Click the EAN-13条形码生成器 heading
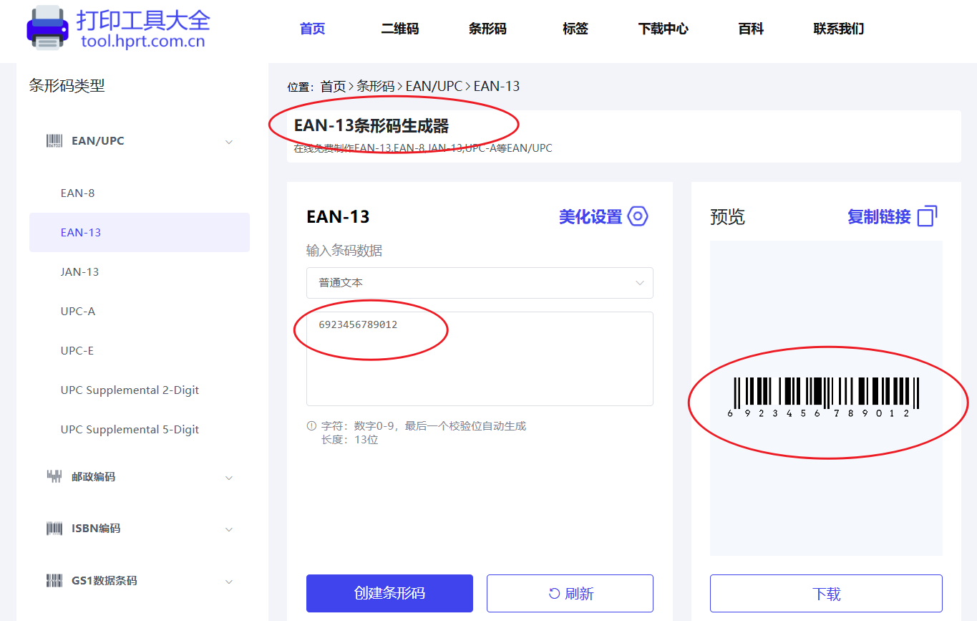The width and height of the screenshot is (977, 621). tap(371, 126)
